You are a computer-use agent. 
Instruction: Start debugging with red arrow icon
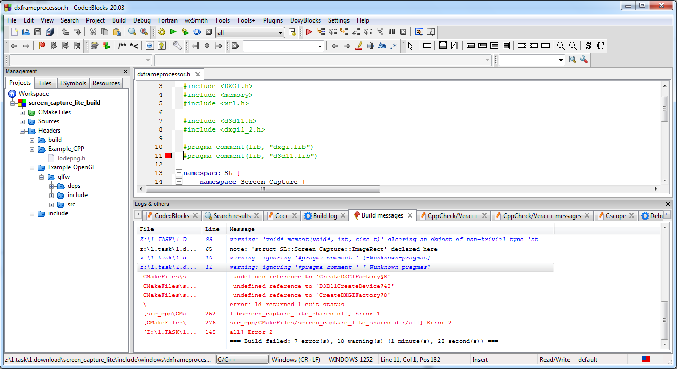(x=309, y=32)
